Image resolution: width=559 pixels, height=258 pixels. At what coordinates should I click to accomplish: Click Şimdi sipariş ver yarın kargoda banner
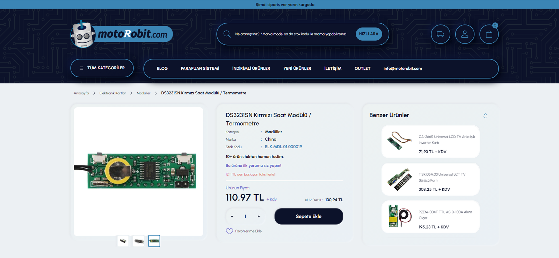[x=285, y=5]
